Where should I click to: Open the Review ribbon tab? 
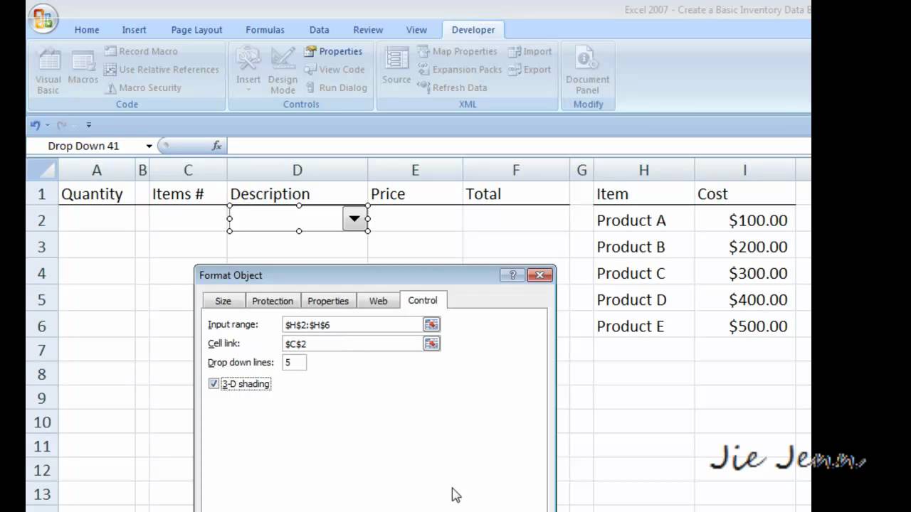point(368,30)
